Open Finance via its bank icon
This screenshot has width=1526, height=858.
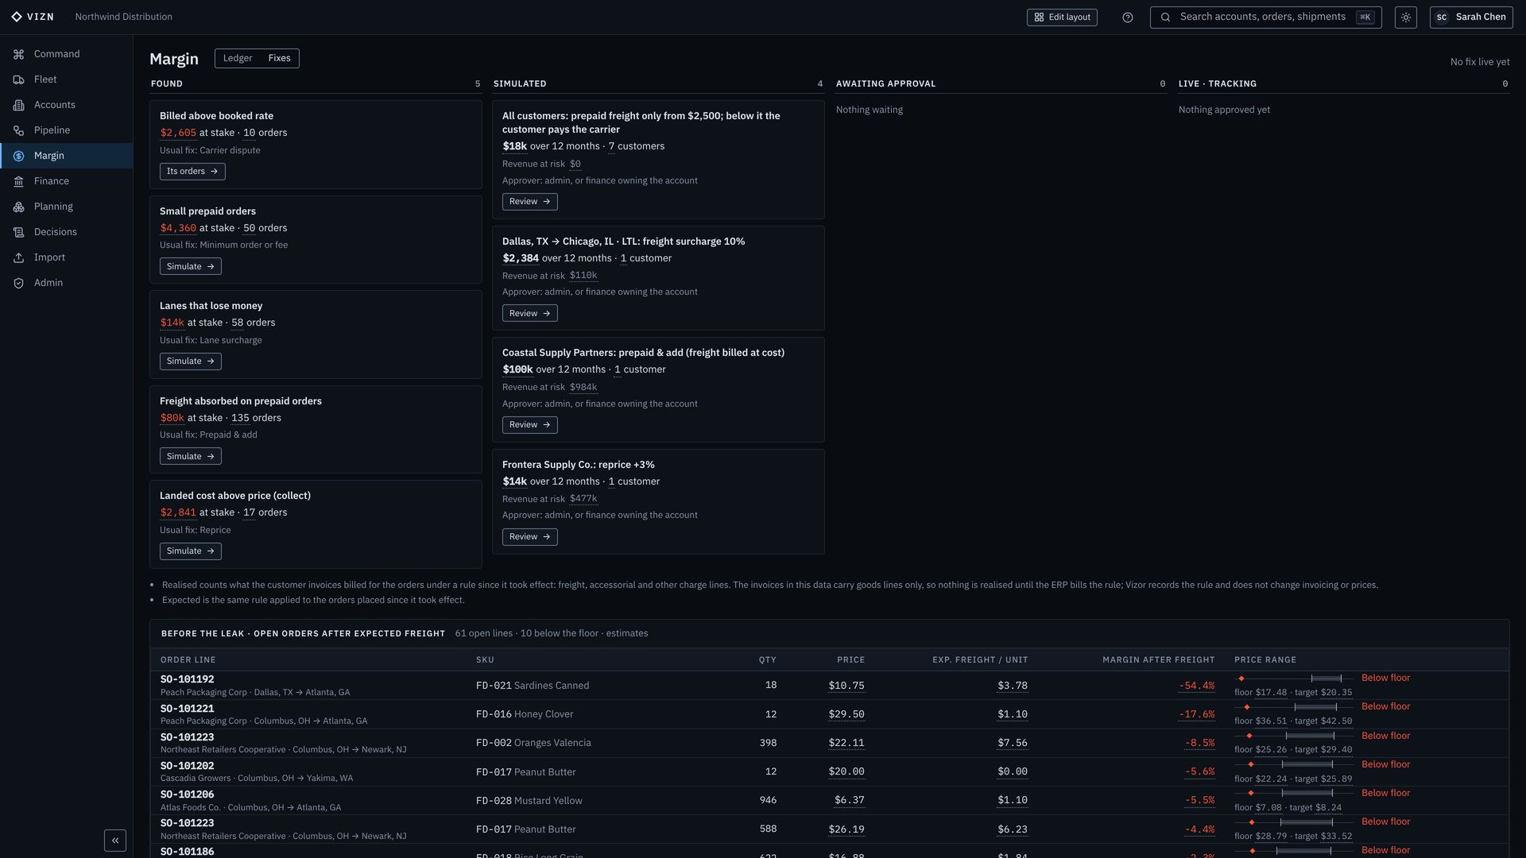tap(18, 181)
